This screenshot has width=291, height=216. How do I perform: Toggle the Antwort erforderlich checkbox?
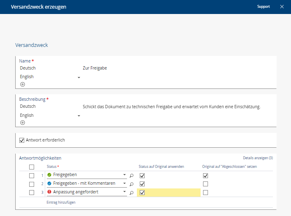click(22, 140)
